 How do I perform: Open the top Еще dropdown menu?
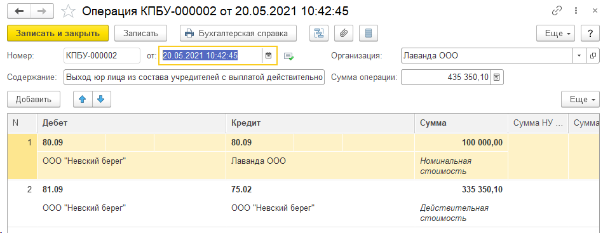click(555, 33)
